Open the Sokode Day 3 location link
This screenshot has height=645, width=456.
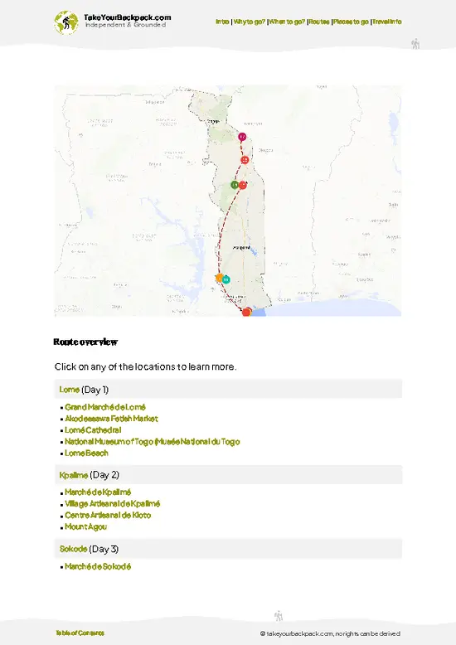pos(73,549)
